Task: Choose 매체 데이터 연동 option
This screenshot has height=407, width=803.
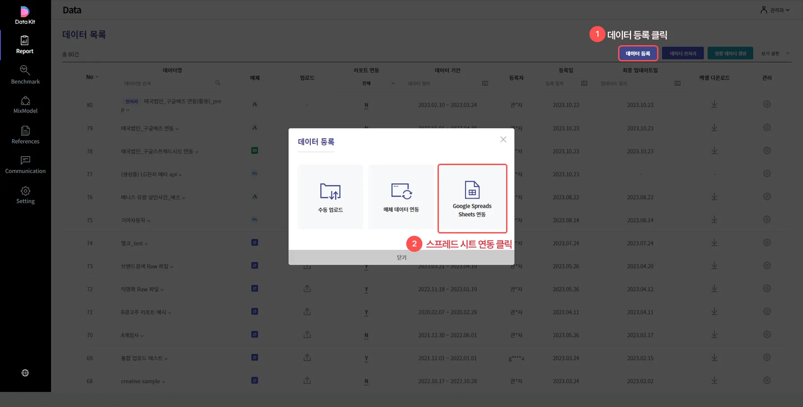Action: [401, 197]
